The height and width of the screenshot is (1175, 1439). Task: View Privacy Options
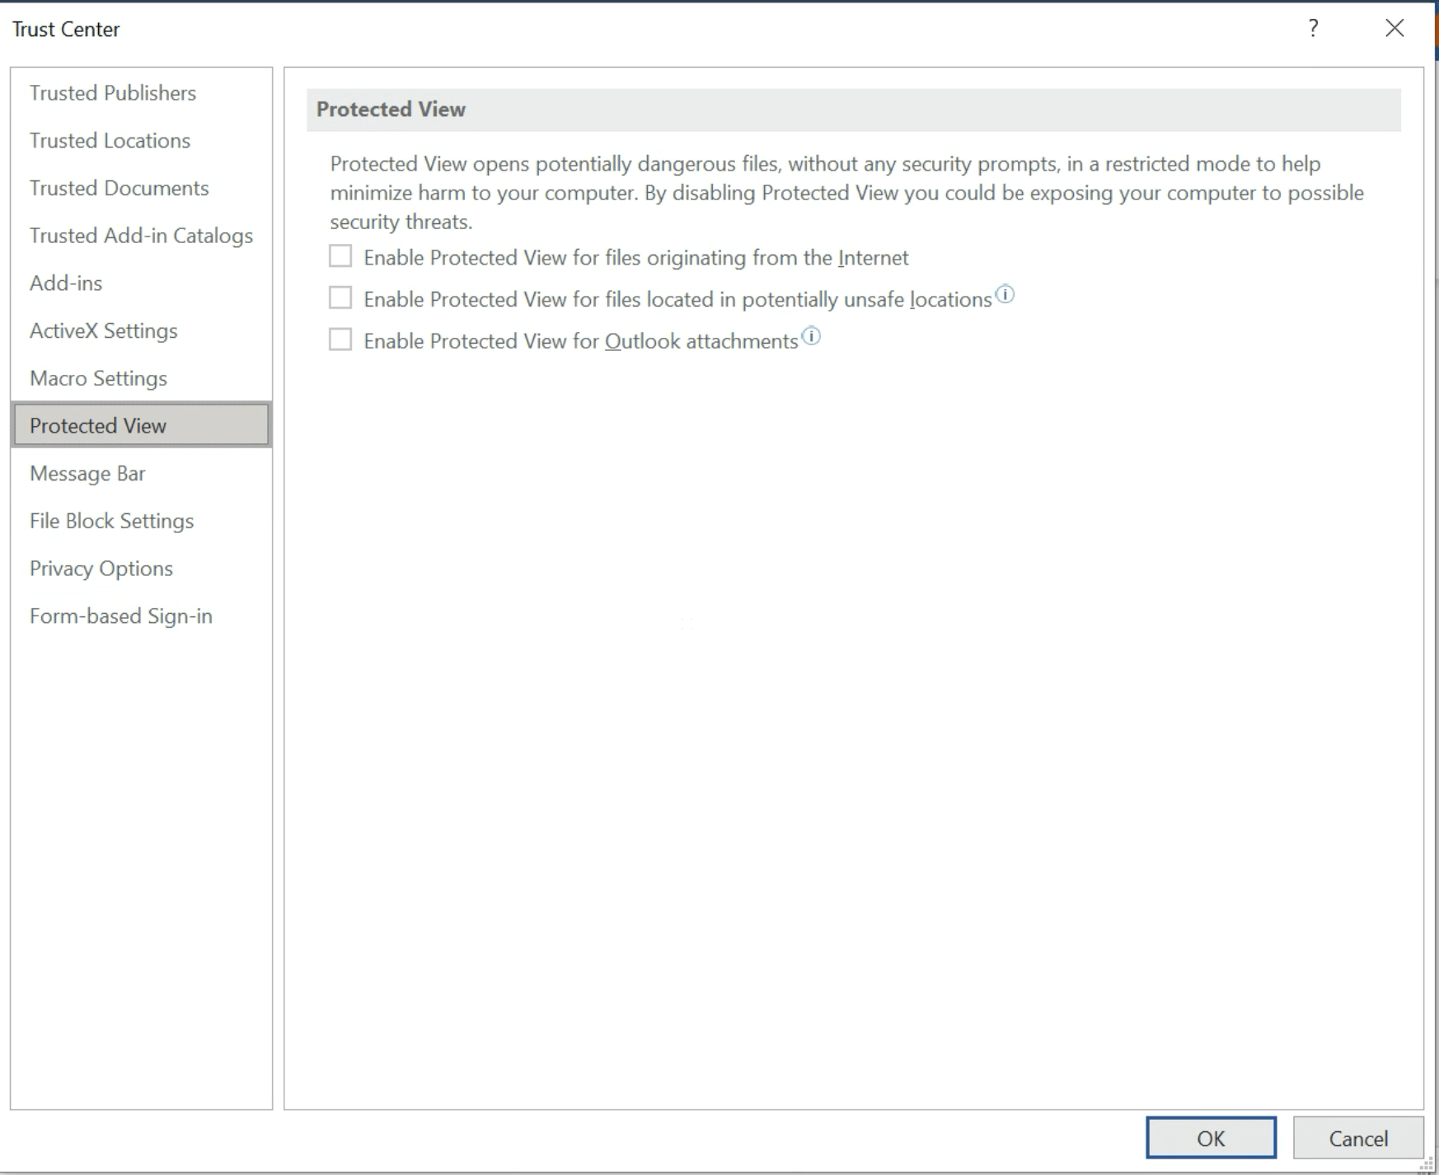(141, 569)
